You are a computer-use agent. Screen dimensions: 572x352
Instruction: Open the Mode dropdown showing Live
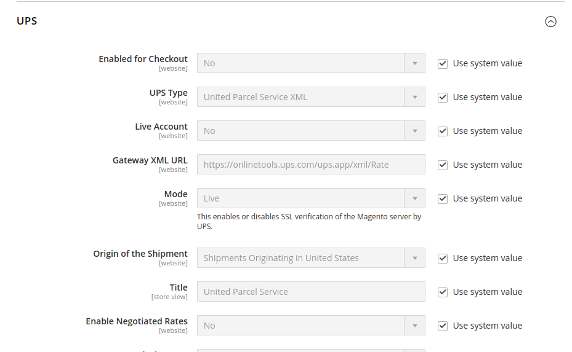point(311,198)
